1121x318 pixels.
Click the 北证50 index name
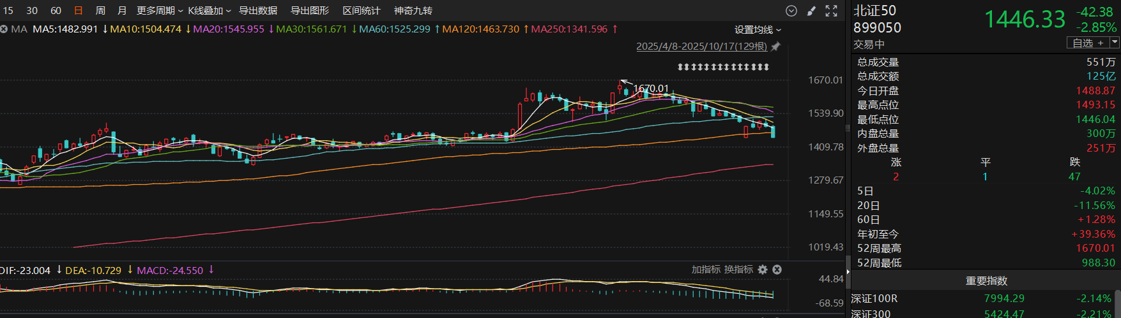click(x=874, y=11)
